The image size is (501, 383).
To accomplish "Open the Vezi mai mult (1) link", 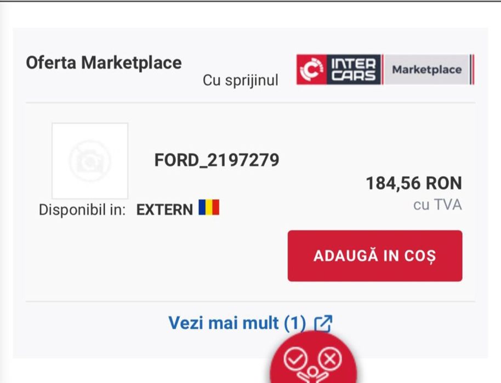I will click(237, 323).
